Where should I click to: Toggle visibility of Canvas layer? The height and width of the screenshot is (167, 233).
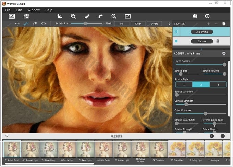(176, 41)
